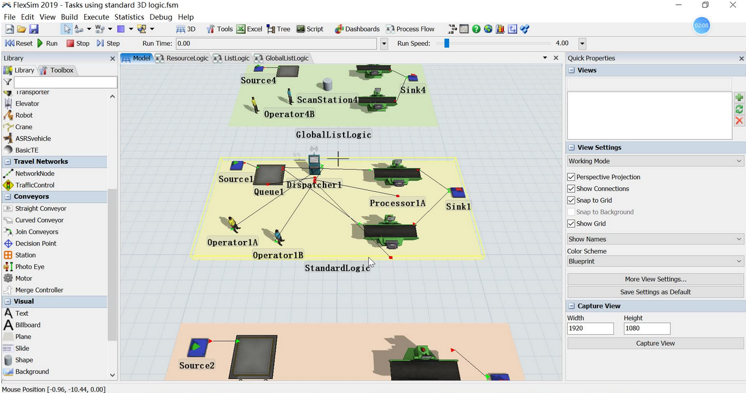Click Save Settings as Default button
This screenshot has width=746, height=393.
[x=655, y=292]
